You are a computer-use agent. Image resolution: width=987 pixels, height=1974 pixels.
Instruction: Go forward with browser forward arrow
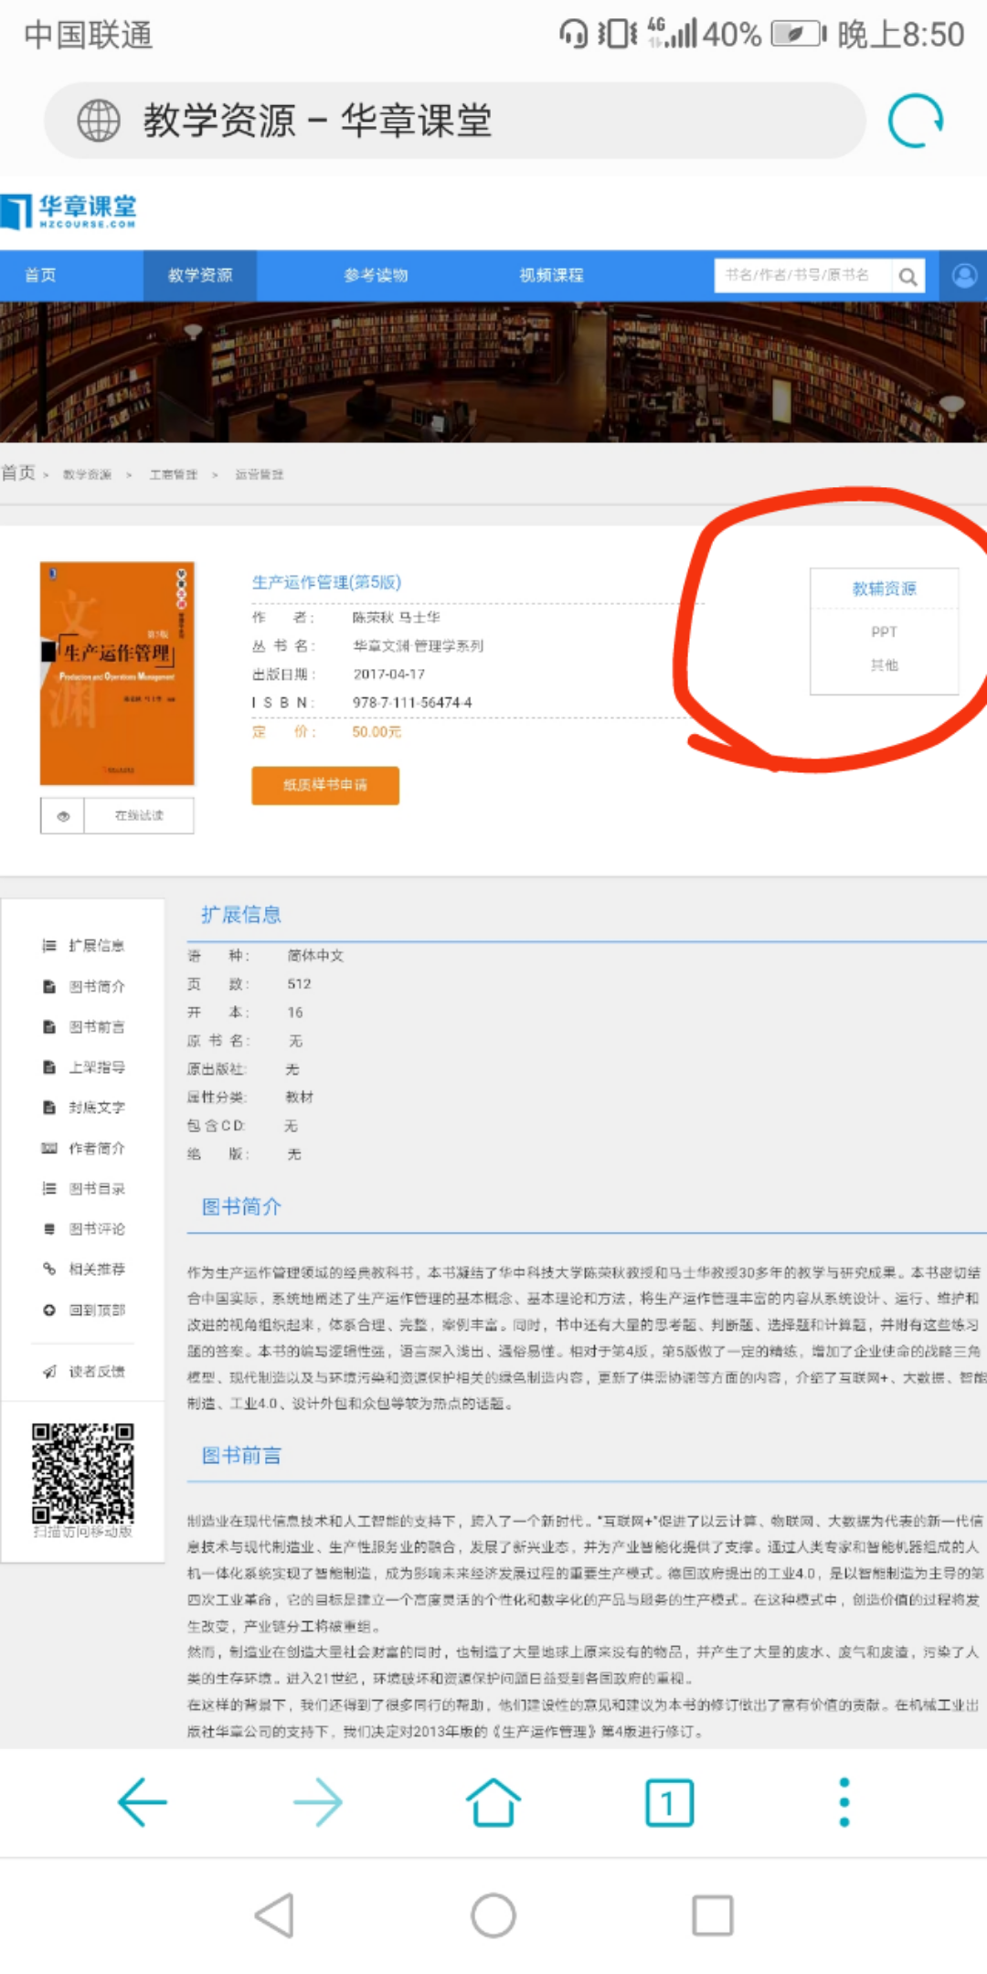tap(318, 1802)
